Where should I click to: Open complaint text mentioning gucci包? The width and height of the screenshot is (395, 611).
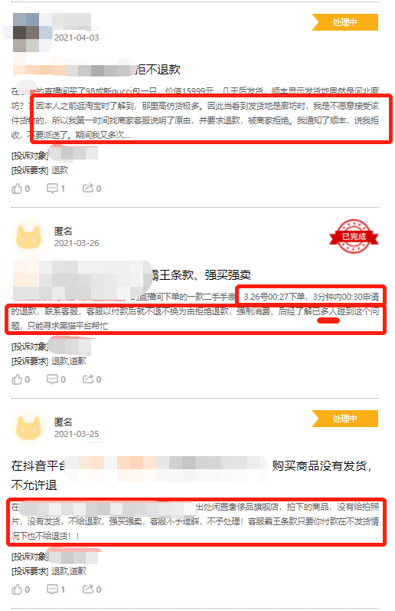(x=195, y=113)
